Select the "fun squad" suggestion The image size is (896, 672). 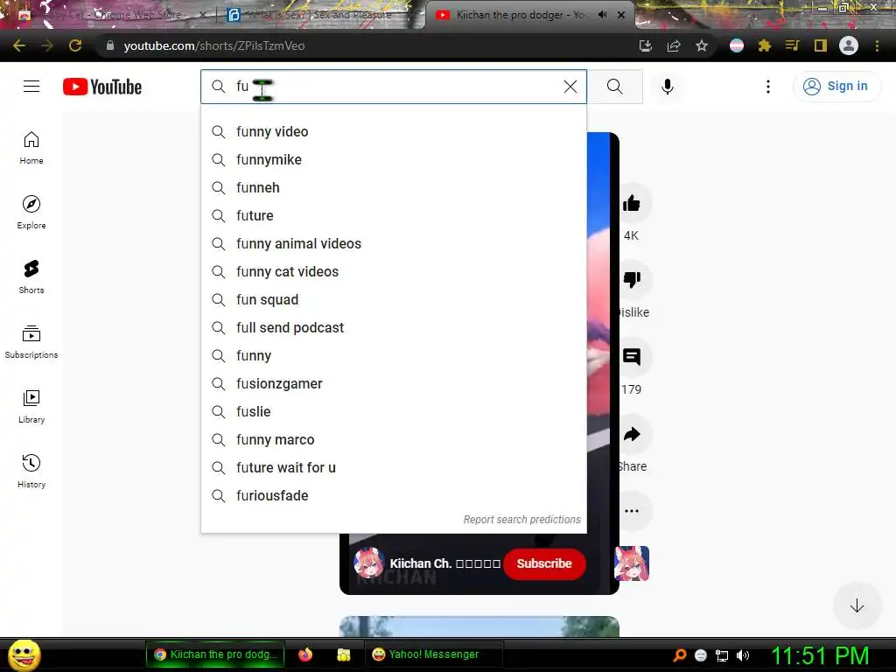pos(394,300)
